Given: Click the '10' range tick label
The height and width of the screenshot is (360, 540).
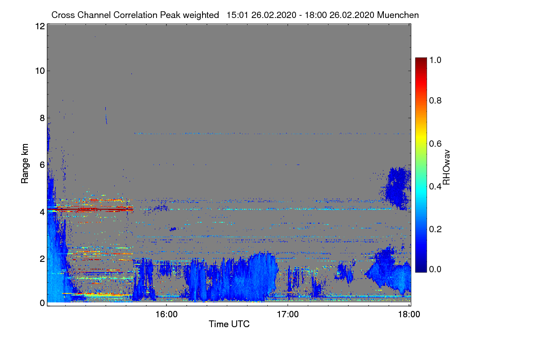Looking at the screenshot, I should [40, 71].
